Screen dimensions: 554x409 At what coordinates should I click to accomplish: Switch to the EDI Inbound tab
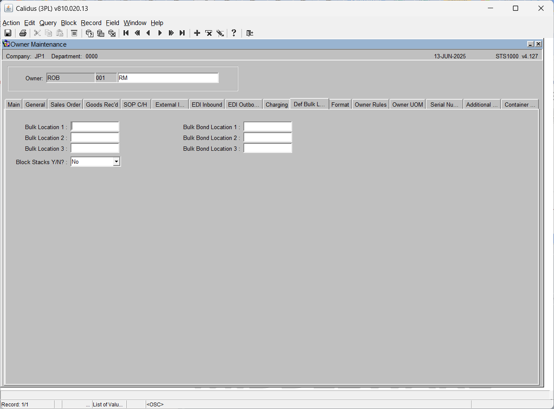[207, 105]
